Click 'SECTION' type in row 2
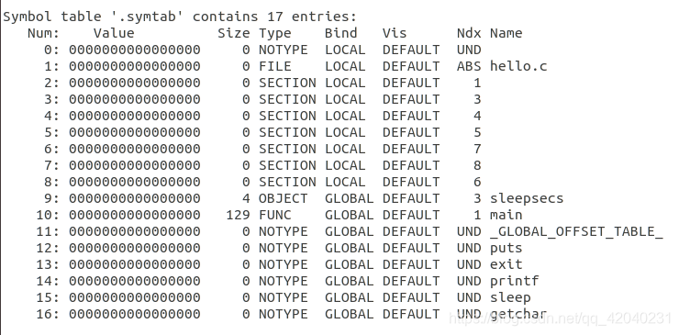Viewport: 679px width, 335px height. (x=287, y=83)
